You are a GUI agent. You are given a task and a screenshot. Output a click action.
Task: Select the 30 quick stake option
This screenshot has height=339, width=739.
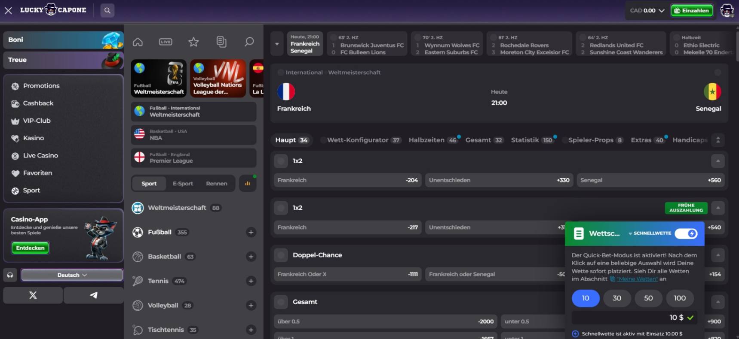617,298
